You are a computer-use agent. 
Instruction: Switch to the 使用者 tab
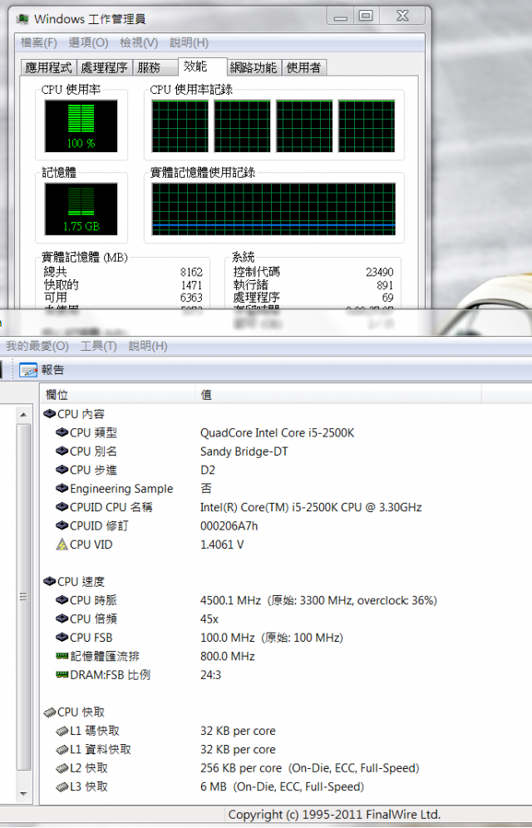point(304,67)
